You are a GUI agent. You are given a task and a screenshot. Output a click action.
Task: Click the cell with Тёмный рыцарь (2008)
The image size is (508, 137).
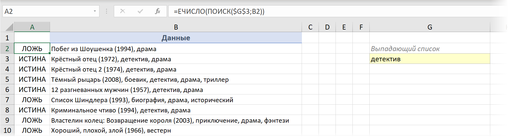point(176,80)
